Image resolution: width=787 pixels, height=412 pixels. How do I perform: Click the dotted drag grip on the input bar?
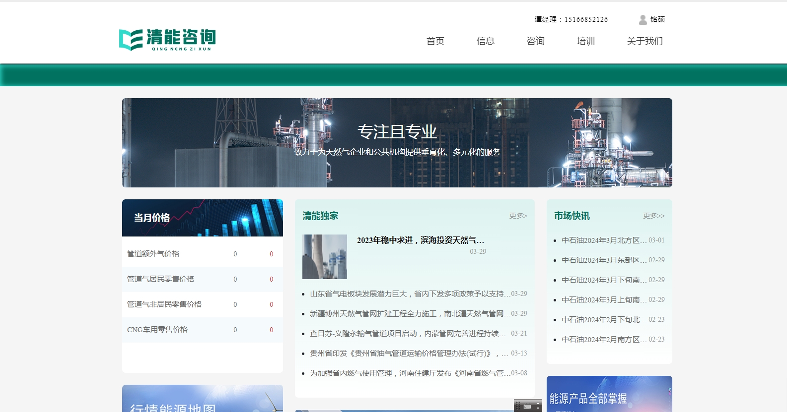(518, 406)
